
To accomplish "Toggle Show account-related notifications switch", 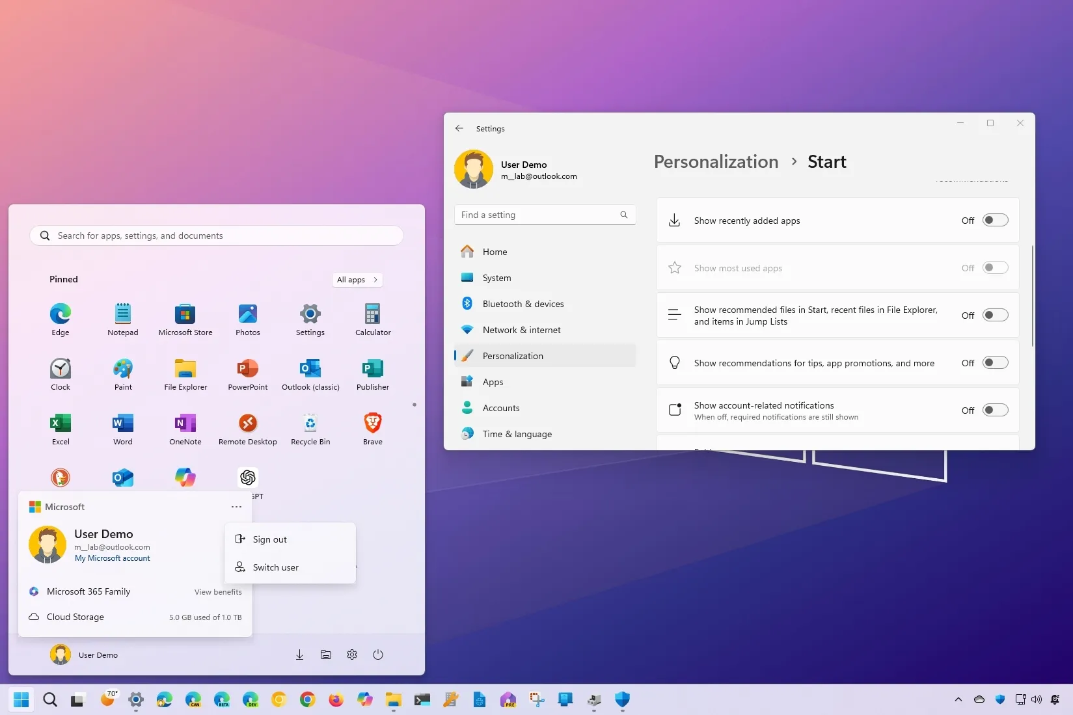I will [x=995, y=410].
